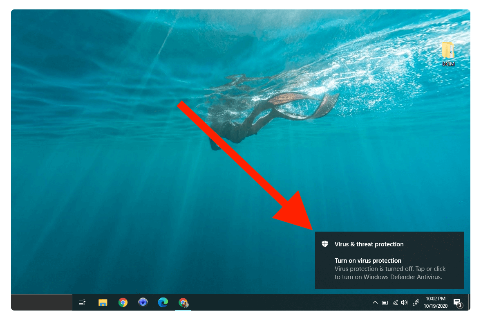This screenshot has width=481, height=320.
Task: Click the volume speaker tray icon
Action: pos(405,303)
